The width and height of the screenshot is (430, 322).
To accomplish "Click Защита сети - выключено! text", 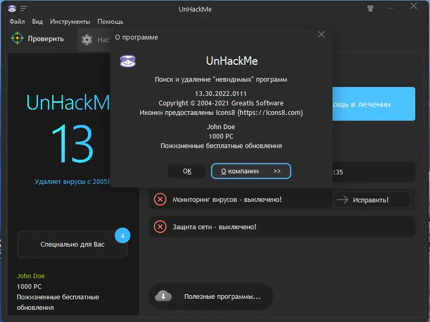I will click(x=214, y=227).
